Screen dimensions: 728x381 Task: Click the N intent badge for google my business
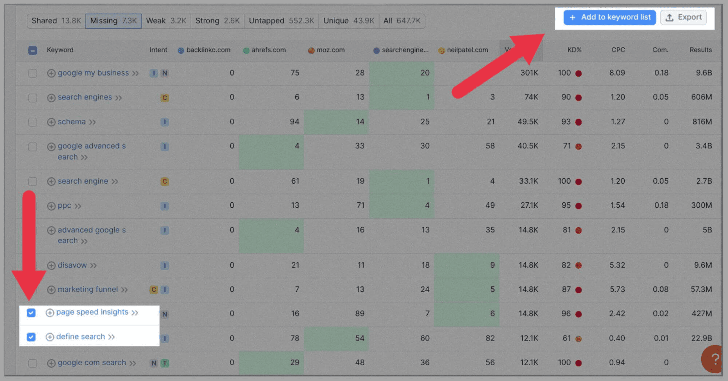click(165, 73)
